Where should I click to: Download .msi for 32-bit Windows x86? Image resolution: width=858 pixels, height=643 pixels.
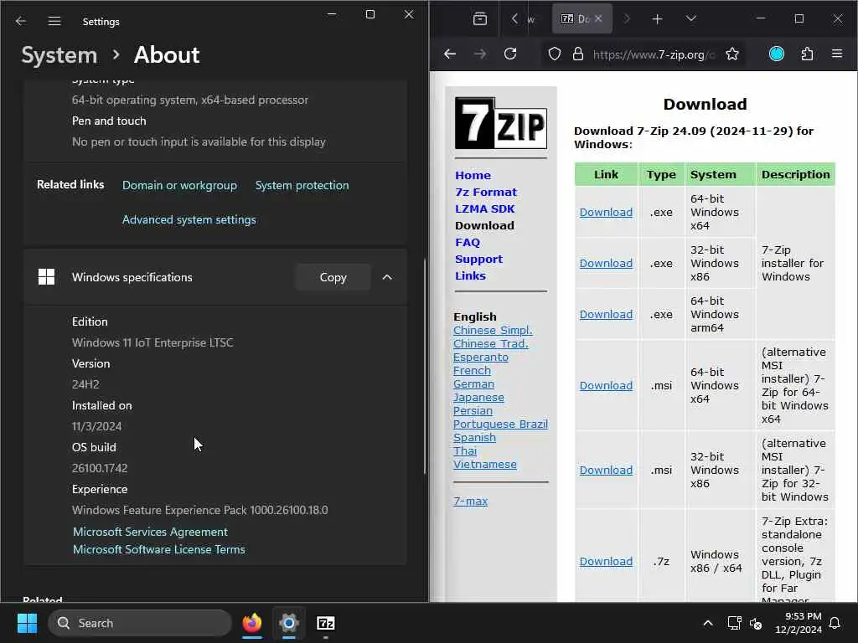click(606, 471)
